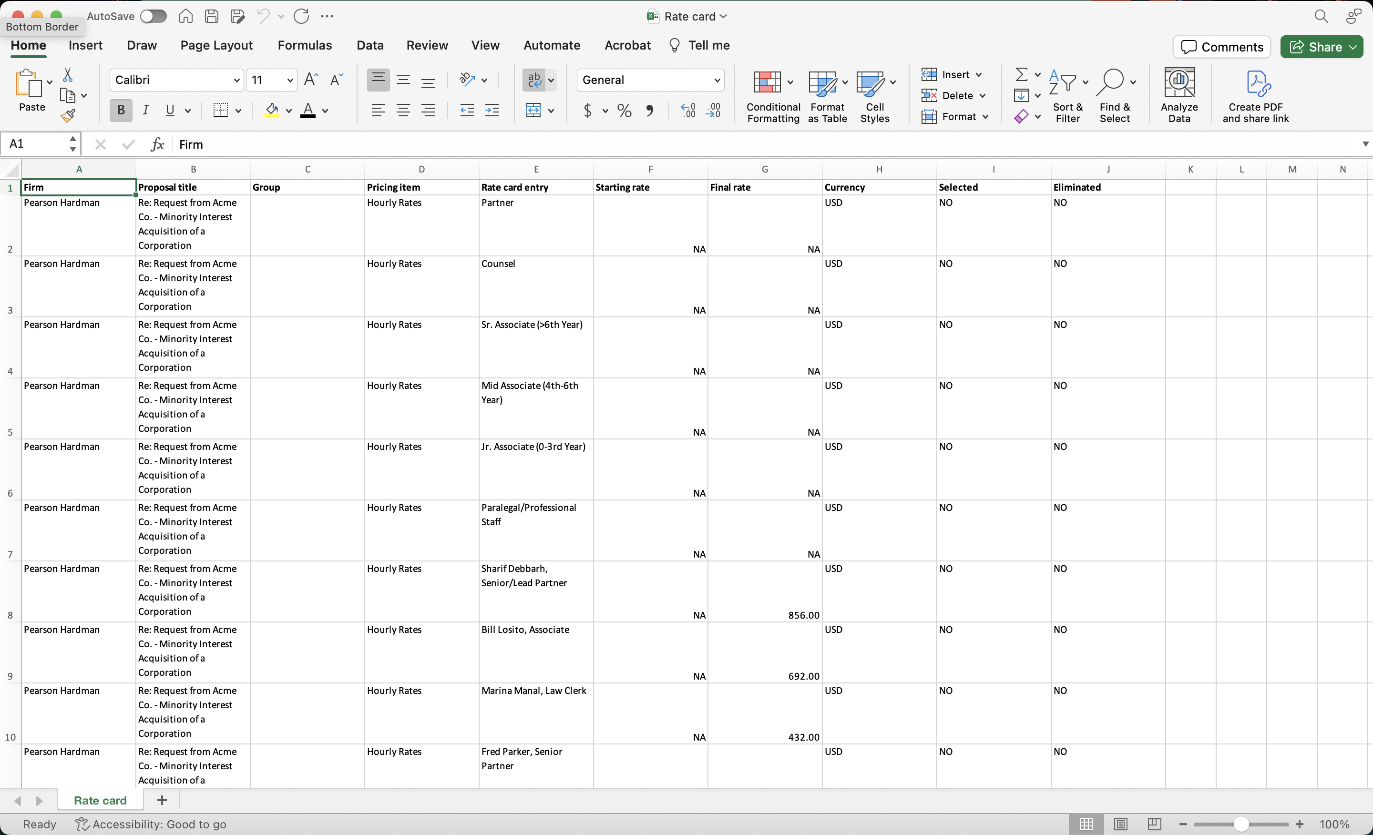Screen dimensions: 1373x835
Task: Decrease font size with small A icon
Action: [337, 80]
